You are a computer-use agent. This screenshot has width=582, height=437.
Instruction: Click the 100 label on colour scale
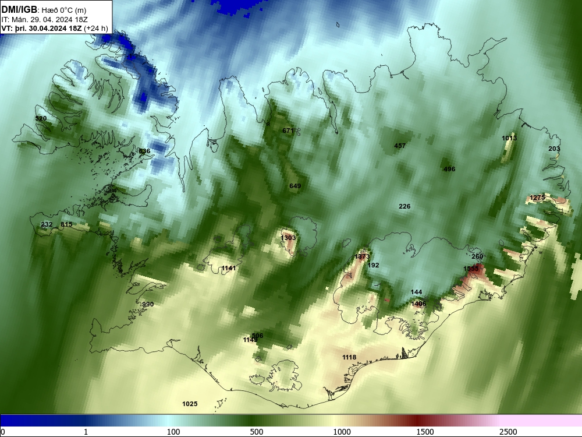click(173, 432)
